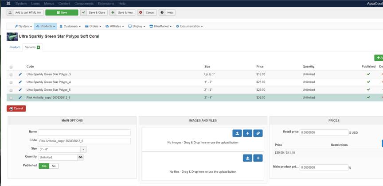Switch to the Product tab
The height and width of the screenshot is (186, 383).
(15, 47)
